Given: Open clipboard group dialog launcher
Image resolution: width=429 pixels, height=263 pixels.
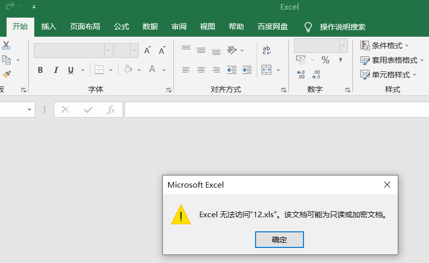Looking at the screenshot, I should point(24,90).
